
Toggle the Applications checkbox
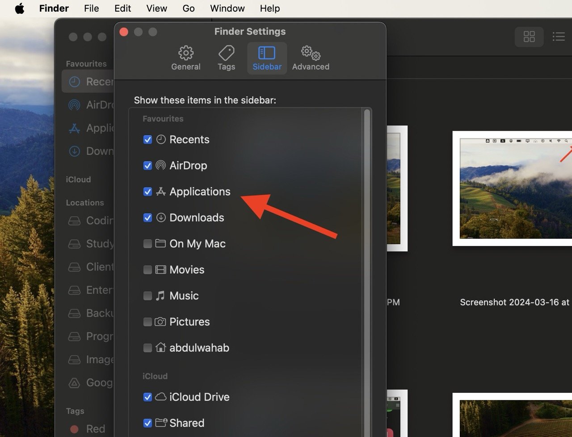[147, 191]
